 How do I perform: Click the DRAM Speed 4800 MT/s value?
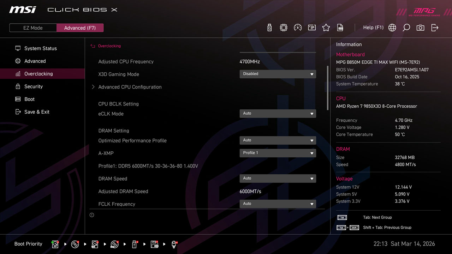click(405, 164)
